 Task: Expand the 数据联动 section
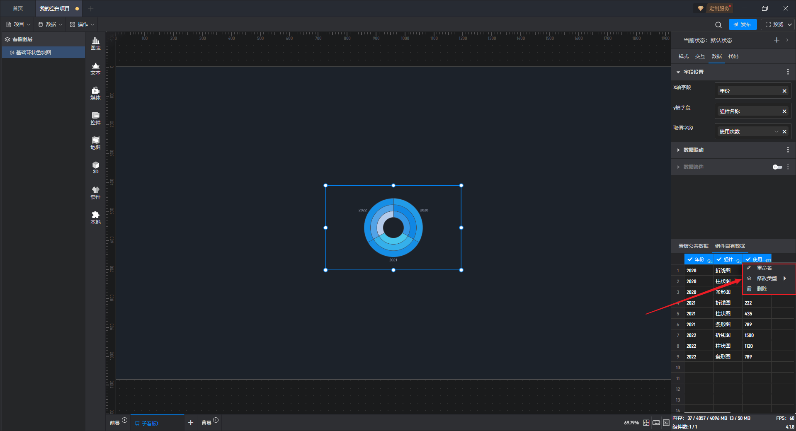point(678,150)
